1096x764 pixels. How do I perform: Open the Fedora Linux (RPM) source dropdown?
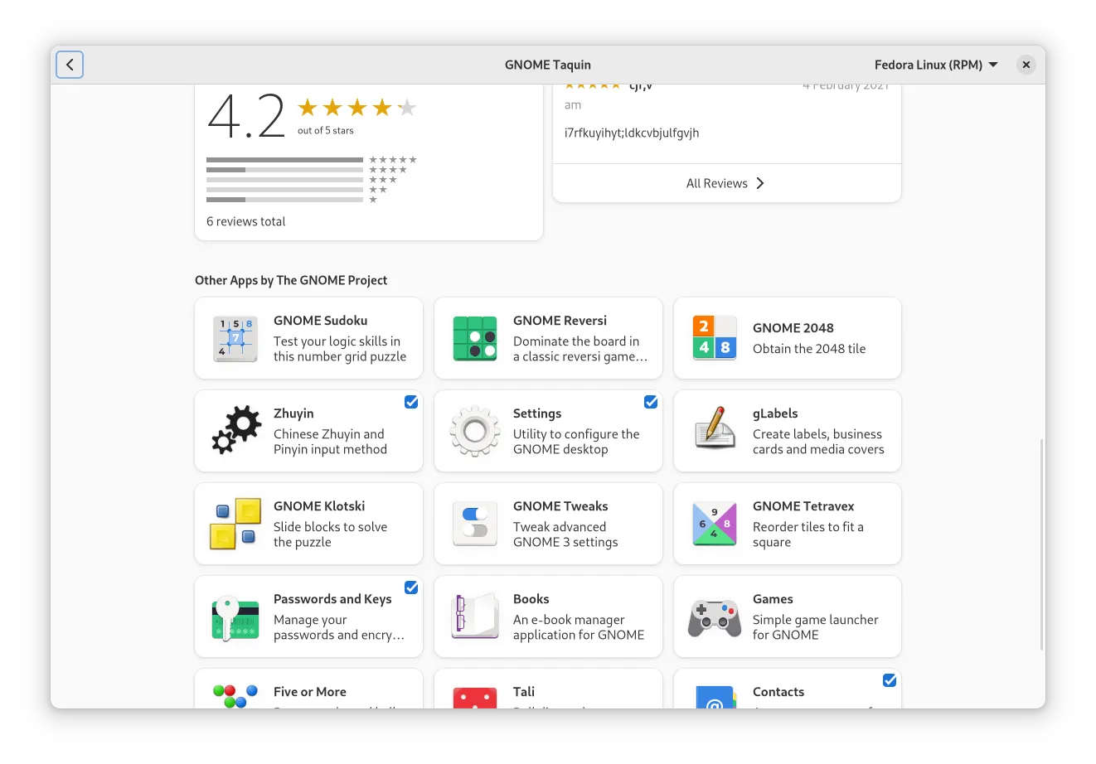936,65
